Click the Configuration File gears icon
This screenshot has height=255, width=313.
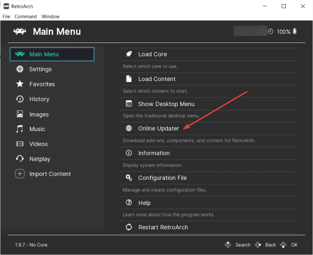pyautogui.click(x=129, y=178)
